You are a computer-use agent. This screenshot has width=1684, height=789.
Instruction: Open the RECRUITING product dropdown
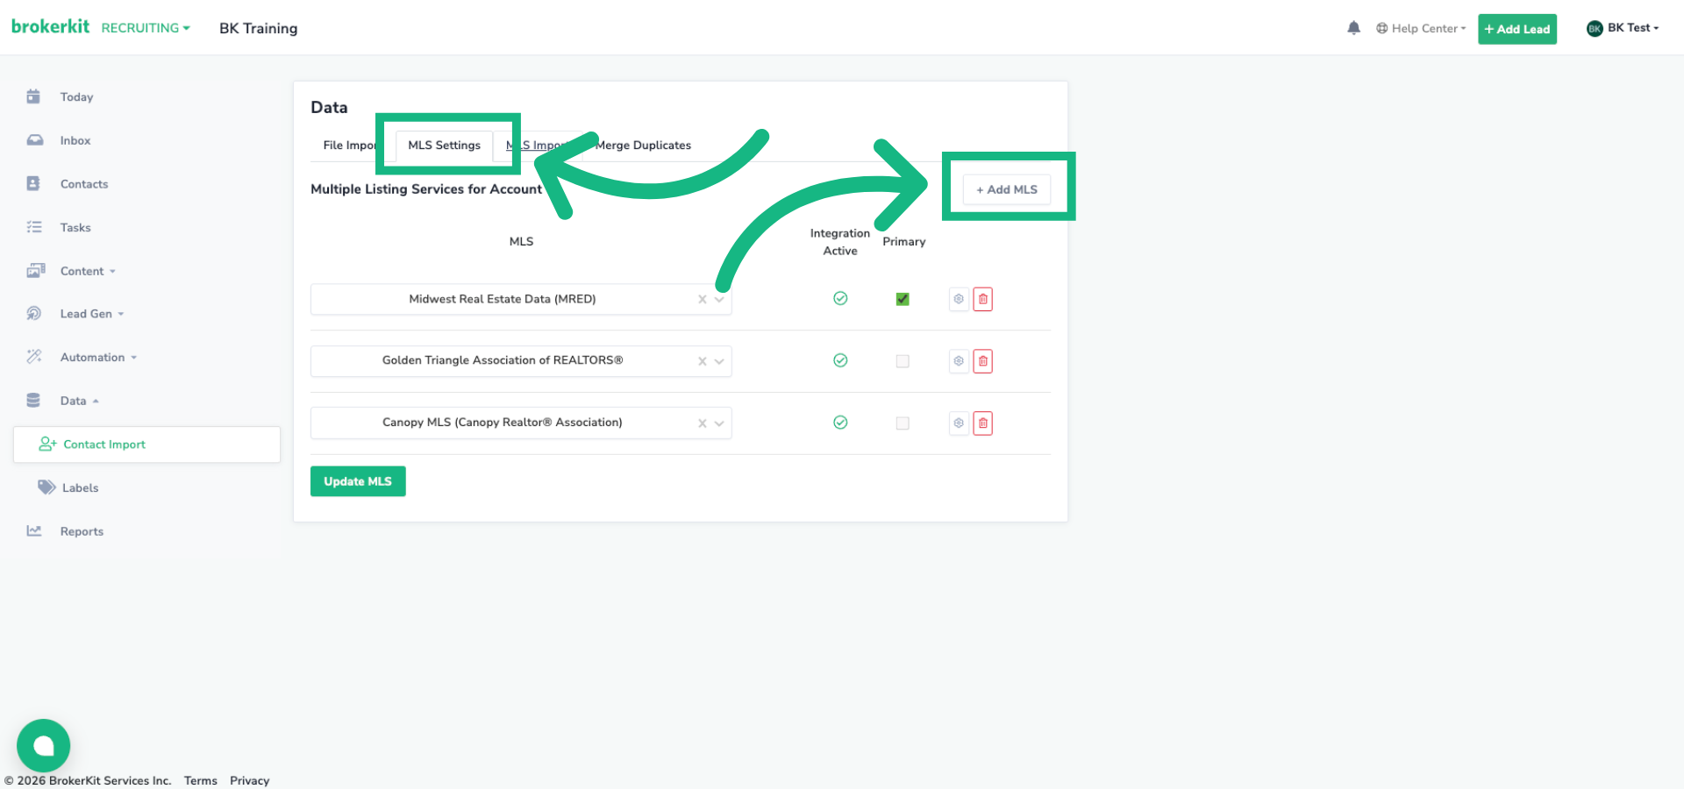tap(146, 28)
